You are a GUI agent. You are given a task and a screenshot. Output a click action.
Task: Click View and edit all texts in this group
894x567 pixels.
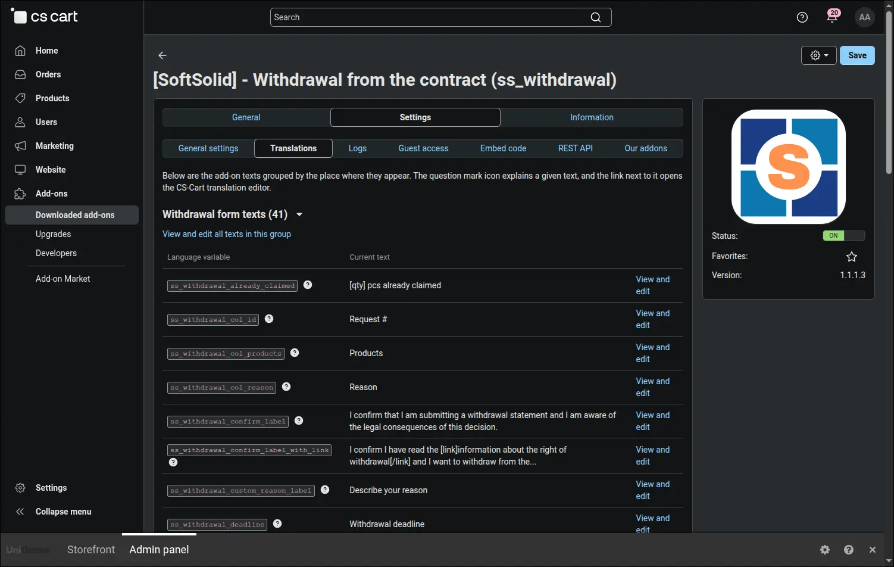click(227, 234)
